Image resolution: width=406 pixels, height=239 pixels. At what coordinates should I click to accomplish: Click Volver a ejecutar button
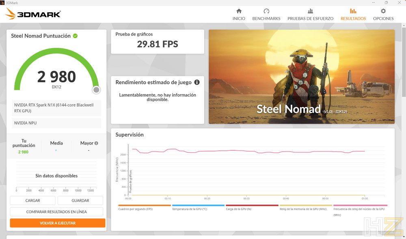58,223
